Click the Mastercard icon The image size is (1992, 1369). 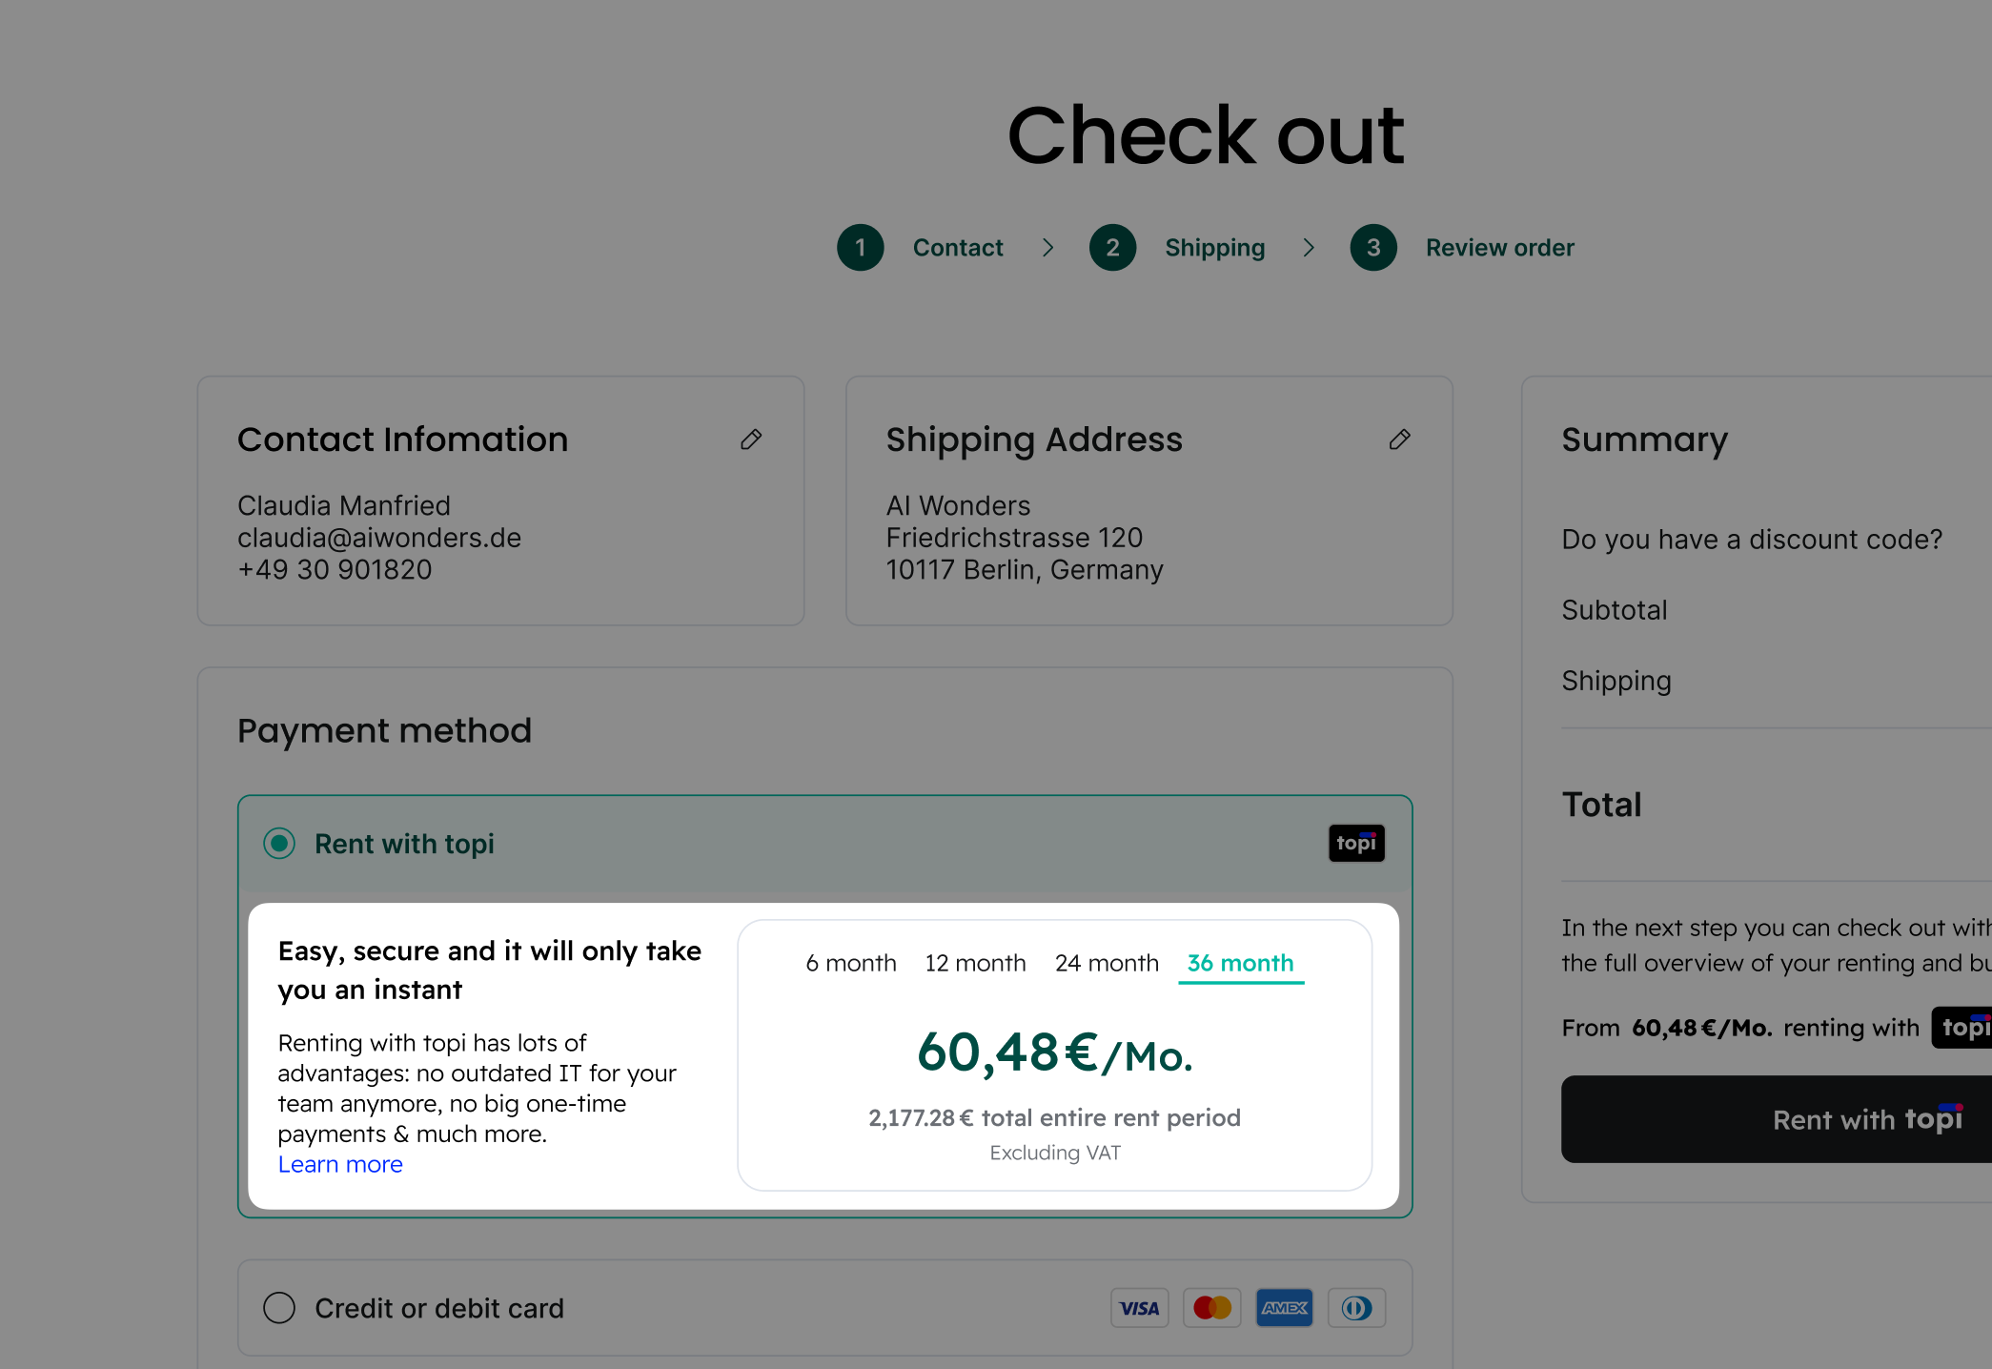click(1211, 1308)
